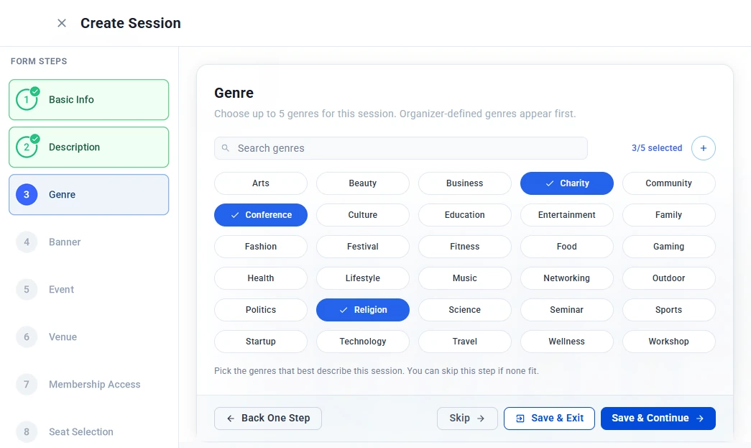Choose the Fashion genre
This screenshot has height=448, width=751.
pos(261,246)
